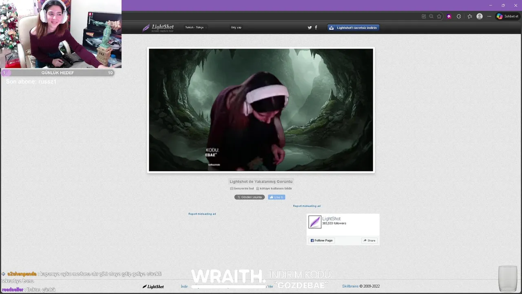Click the Lightshot ile Yakalanmış Görüntü caption
This screenshot has width=522, height=294.
pos(261,181)
